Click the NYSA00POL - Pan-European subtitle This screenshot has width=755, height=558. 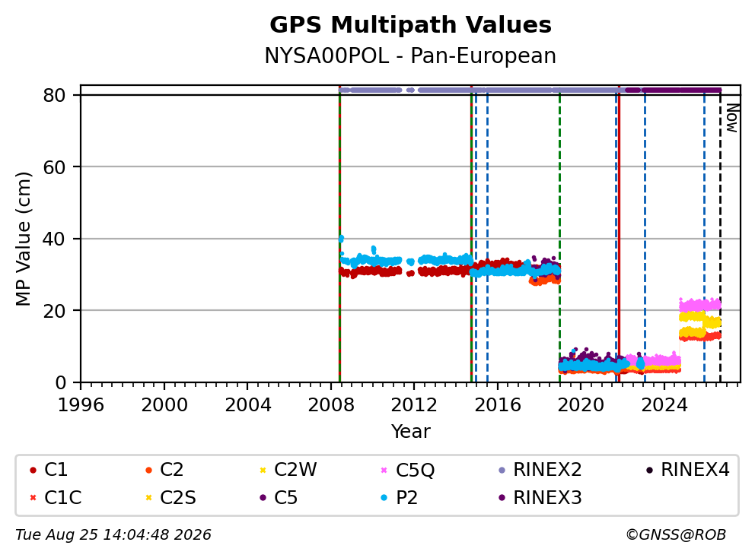(410, 55)
